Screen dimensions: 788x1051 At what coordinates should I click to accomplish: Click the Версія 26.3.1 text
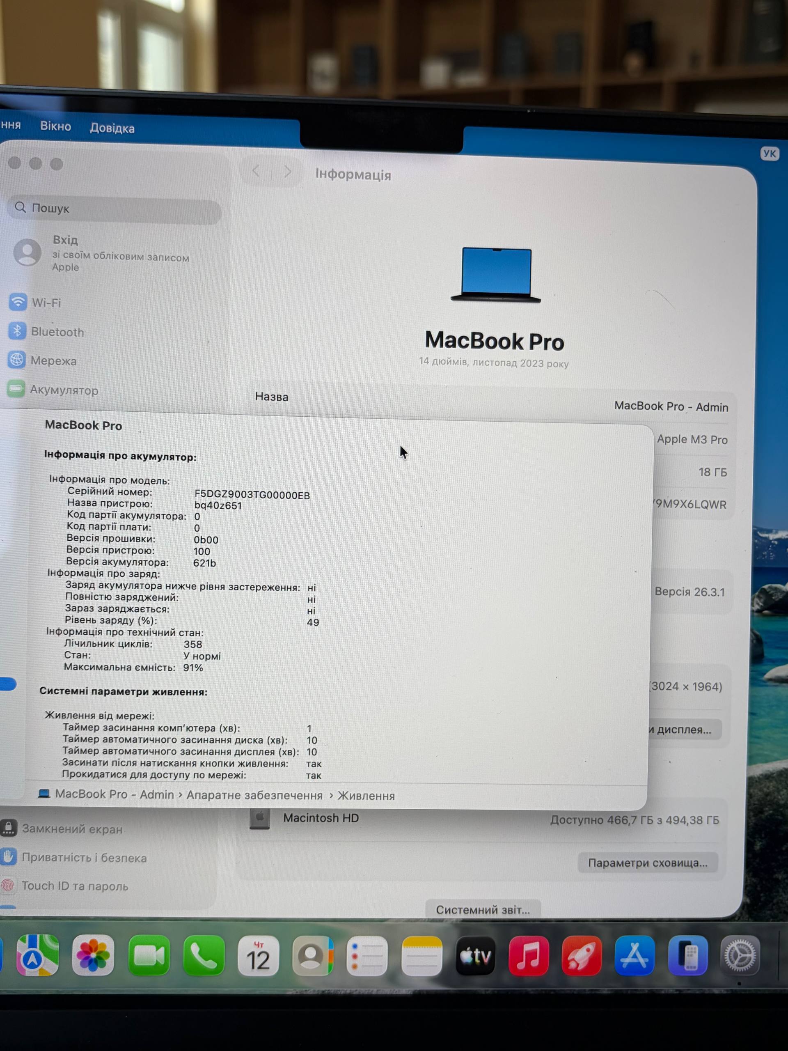coord(689,592)
